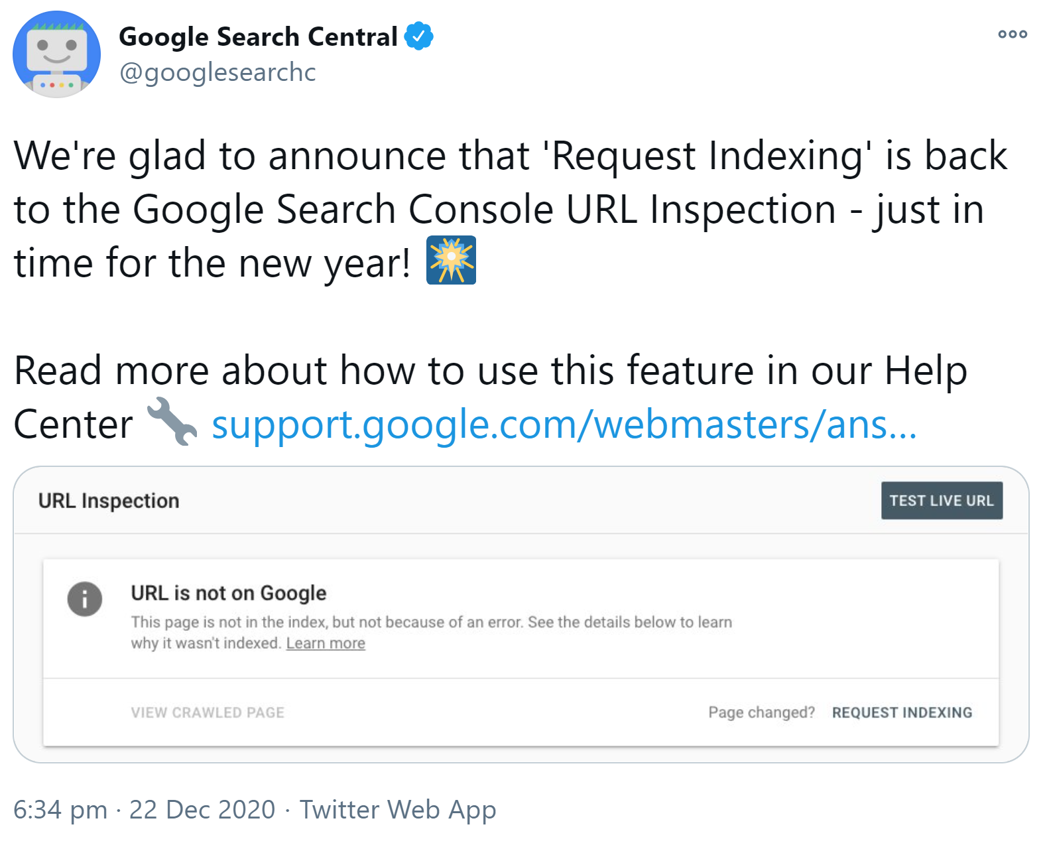Click the Page changed? label
Viewport: 1045px width, 851px height.
[761, 712]
